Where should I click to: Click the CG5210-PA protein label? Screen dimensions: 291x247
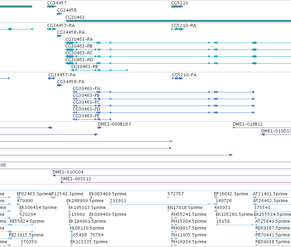point(184,75)
